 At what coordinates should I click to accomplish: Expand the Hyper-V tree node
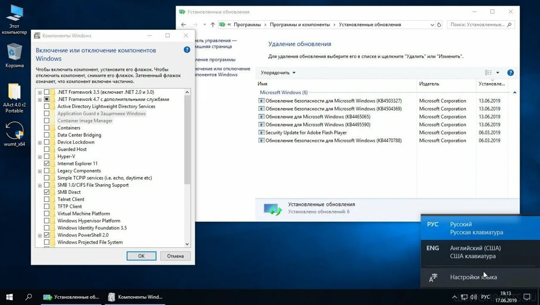click(x=40, y=156)
